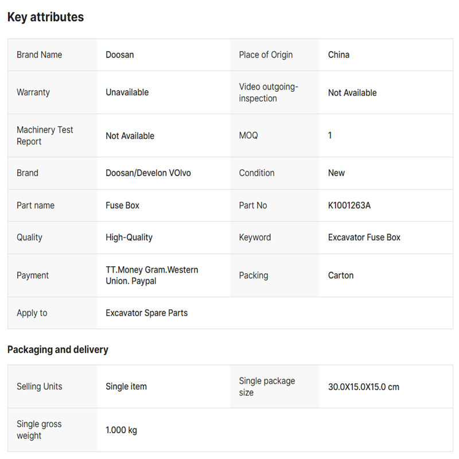This screenshot has height=459, width=459.
Task: Click the Place of Origin label
Action: point(266,55)
